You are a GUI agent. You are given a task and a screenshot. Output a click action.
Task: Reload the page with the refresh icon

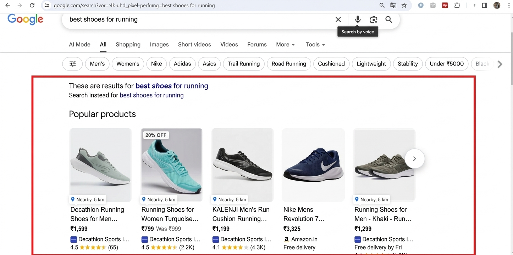click(32, 5)
